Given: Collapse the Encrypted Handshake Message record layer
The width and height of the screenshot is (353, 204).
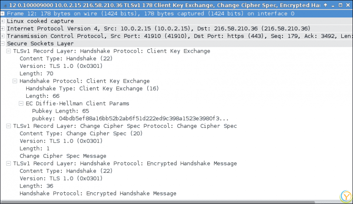Looking at the screenshot, I should pos(9,164).
